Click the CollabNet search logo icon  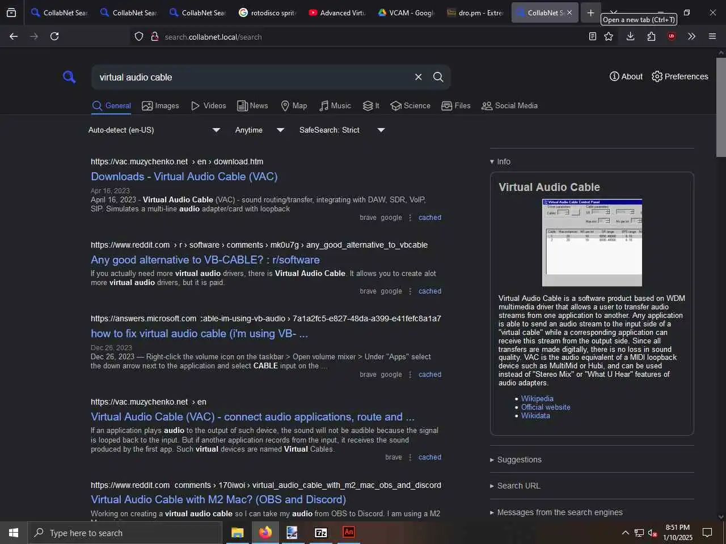pos(69,76)
